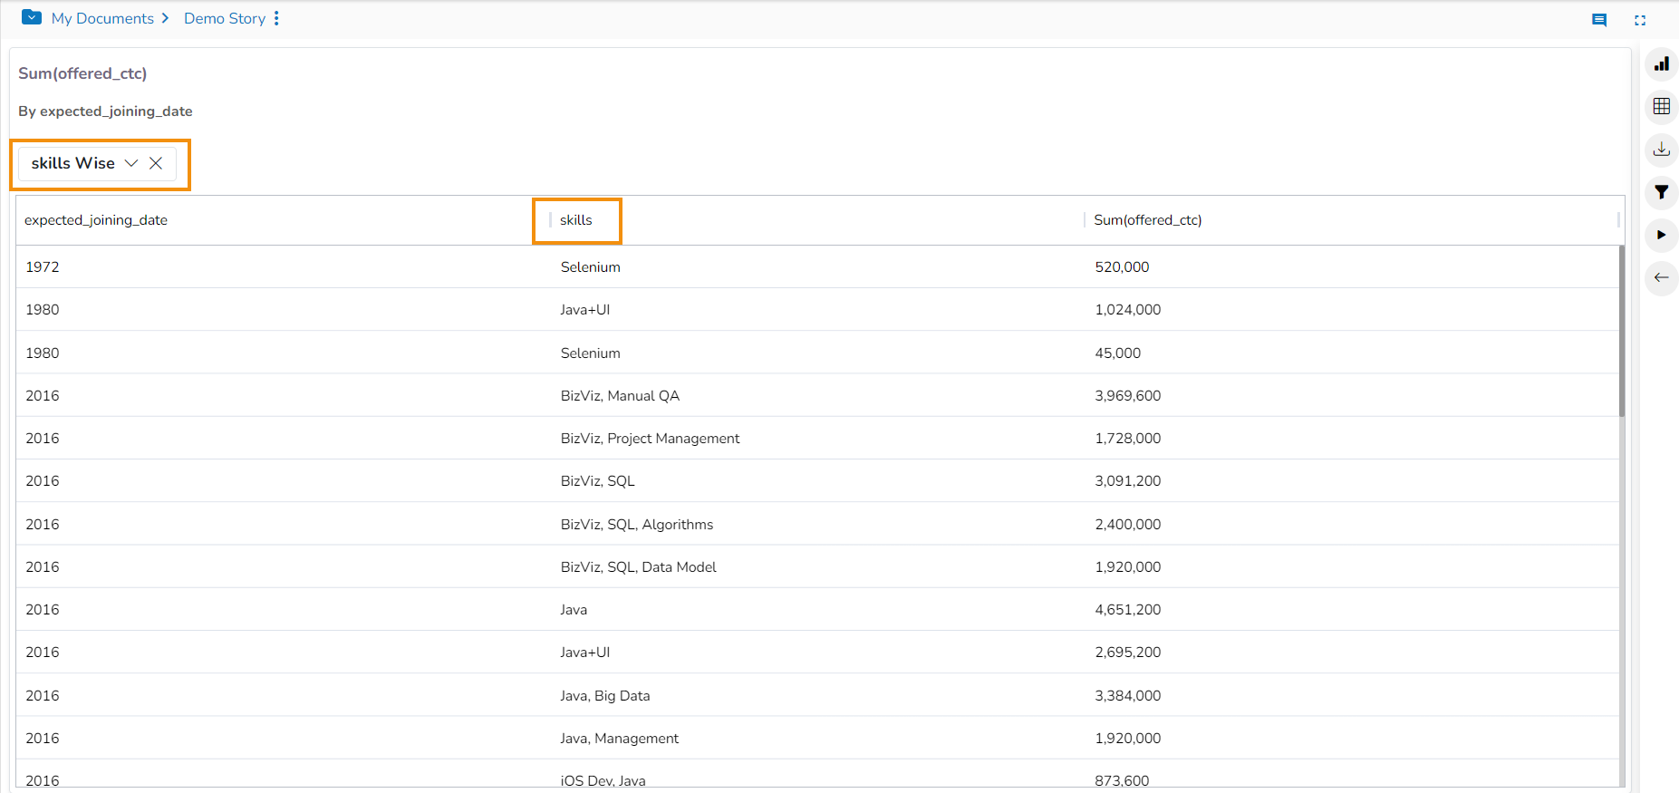Select the 4,651,200 offered_ctc cell
The image size is (1679, 793).
tap(1127, 610)
